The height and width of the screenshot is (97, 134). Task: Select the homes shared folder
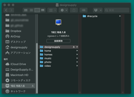point(58,54)
